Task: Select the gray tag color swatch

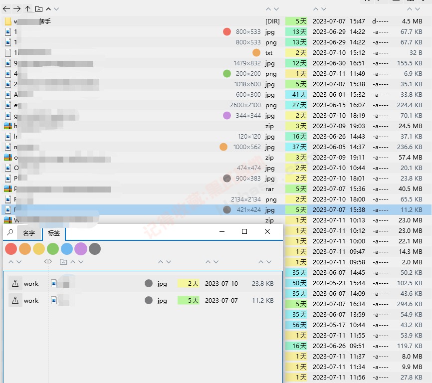Action: click(x=95, y=249)
